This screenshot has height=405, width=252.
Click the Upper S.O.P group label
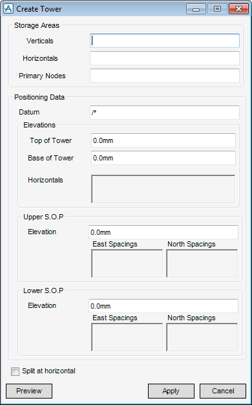[x=43, y=217]
